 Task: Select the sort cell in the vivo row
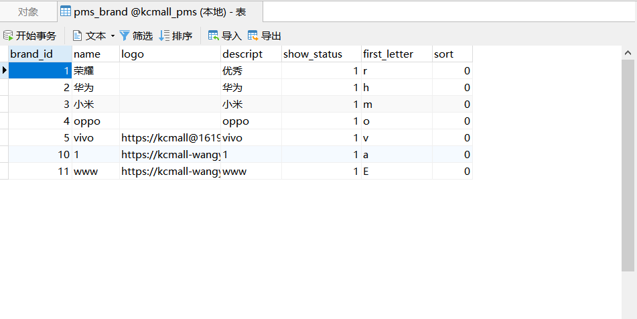(452, 138)
